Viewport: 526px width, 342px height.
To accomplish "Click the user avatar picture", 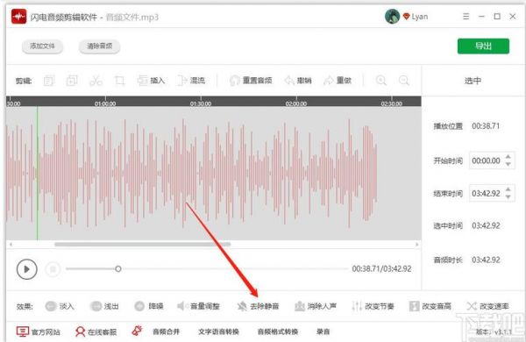I will pos(392,17).
